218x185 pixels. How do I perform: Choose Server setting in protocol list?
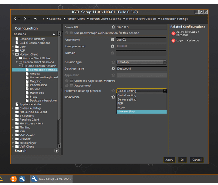142,99
